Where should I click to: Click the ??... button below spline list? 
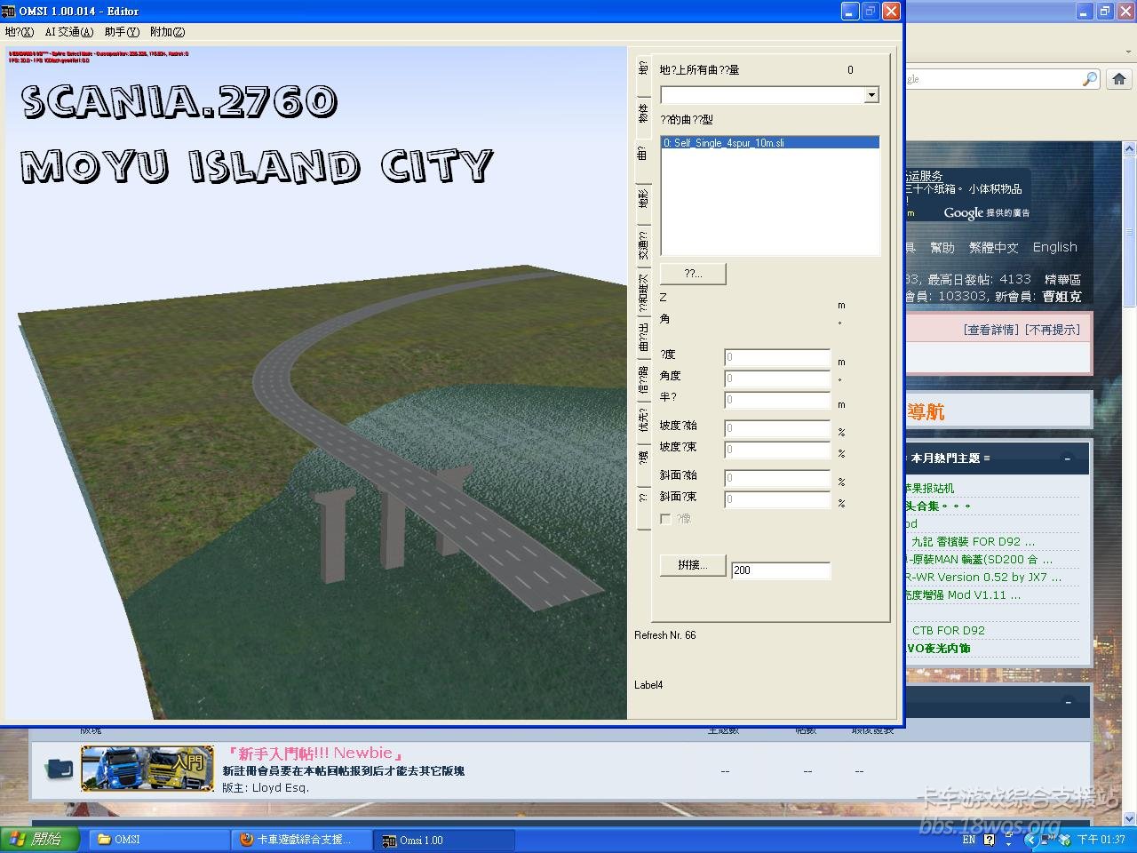coord(693,274)
